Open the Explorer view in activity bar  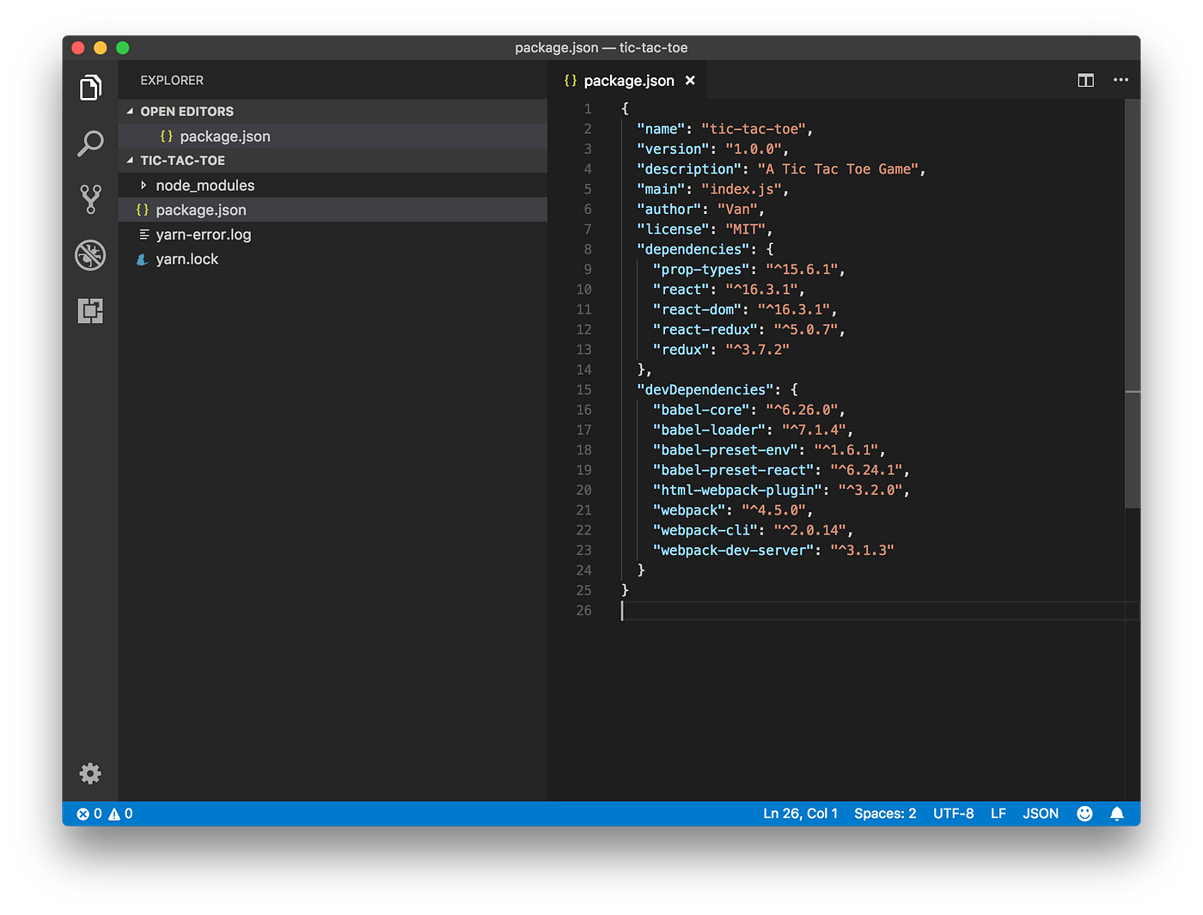[90, 87]
